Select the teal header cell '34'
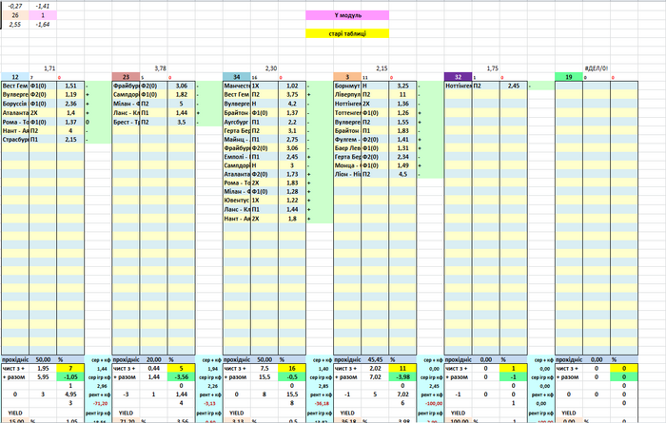 coord(237,77)
